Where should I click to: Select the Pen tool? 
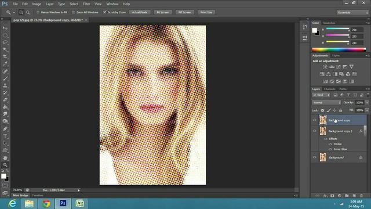5,129
